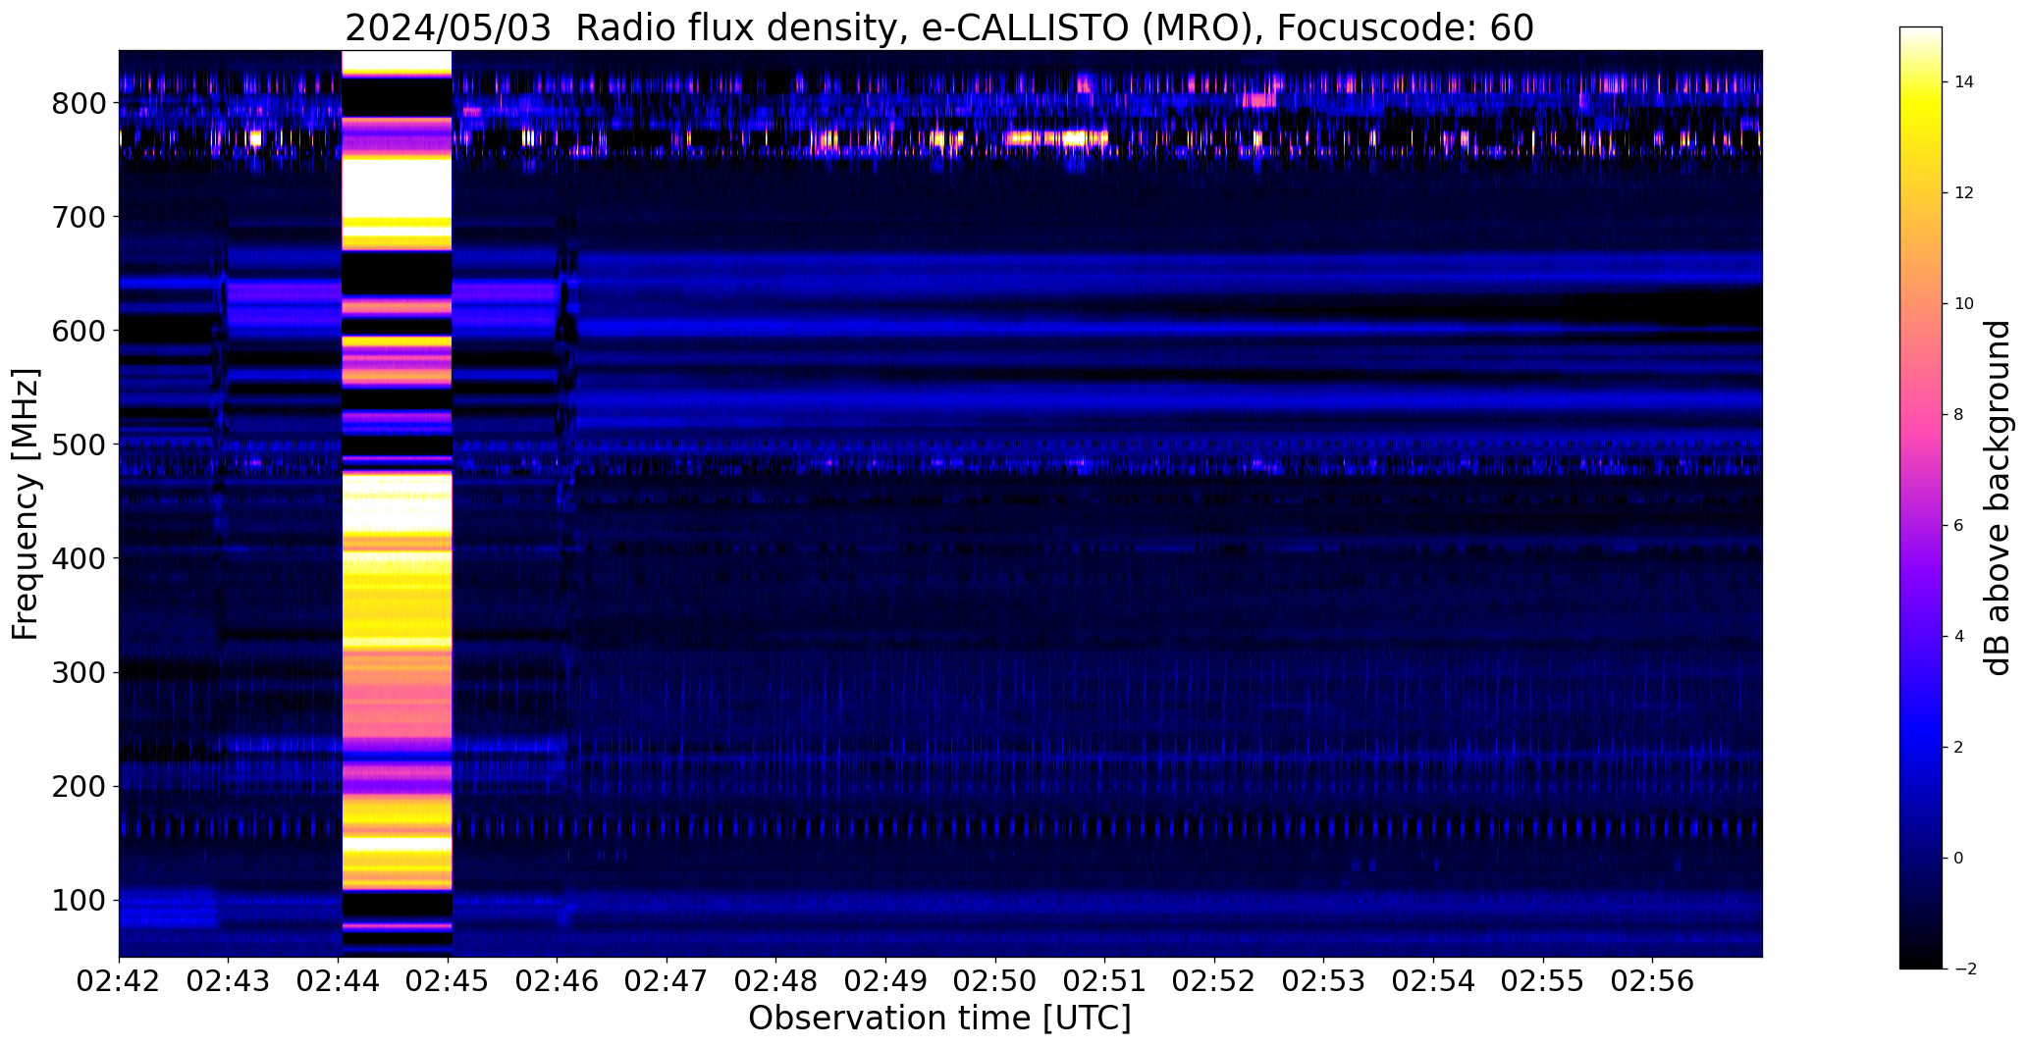
Task: Click the 700 MHz frequency tick label
Action: (79, 217)
